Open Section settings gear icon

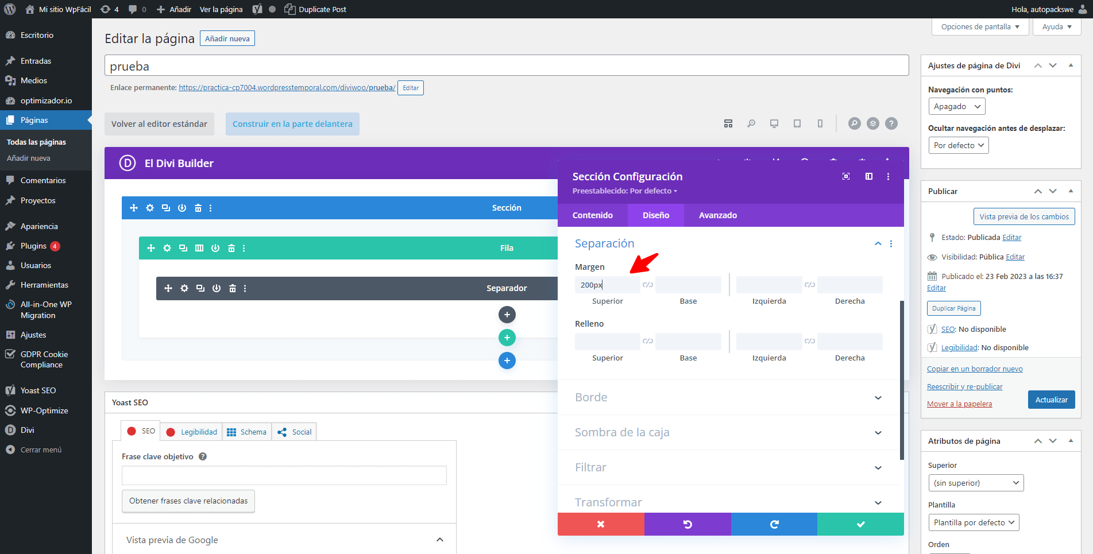[150, 208]
